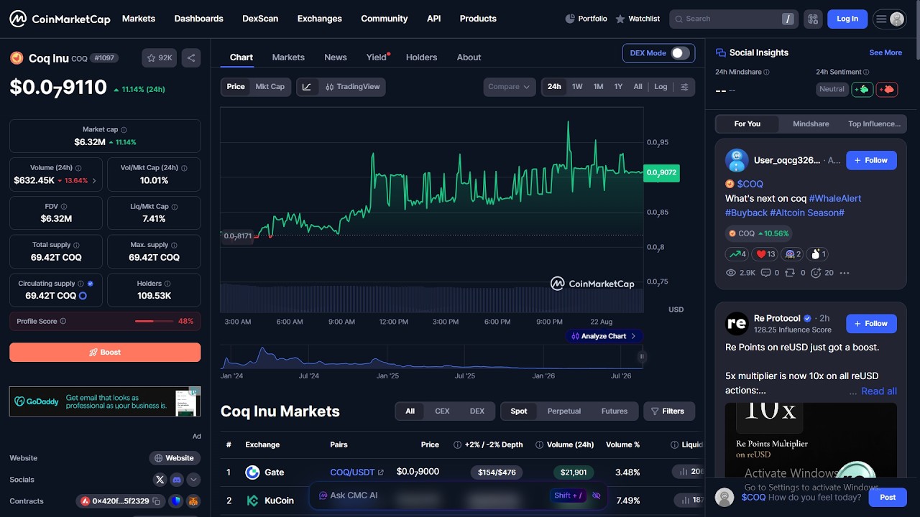
Task: Select the 1W time range
Action: pos(577,87)
